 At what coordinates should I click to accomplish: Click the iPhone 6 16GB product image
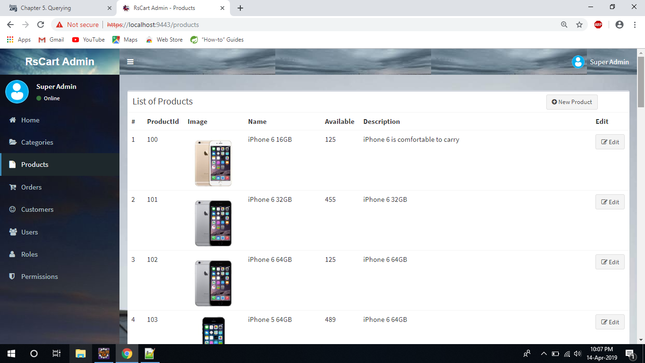tap(213, 163)
